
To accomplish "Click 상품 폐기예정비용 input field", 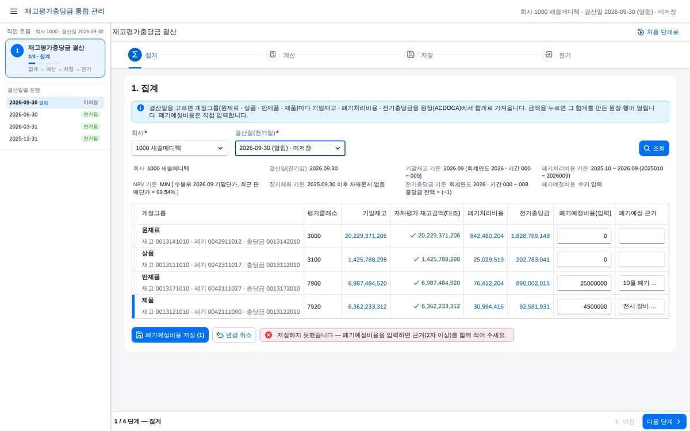I will [584, 259].
